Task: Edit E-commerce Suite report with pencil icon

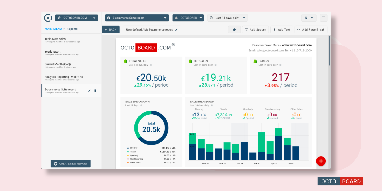Action: 89,91
